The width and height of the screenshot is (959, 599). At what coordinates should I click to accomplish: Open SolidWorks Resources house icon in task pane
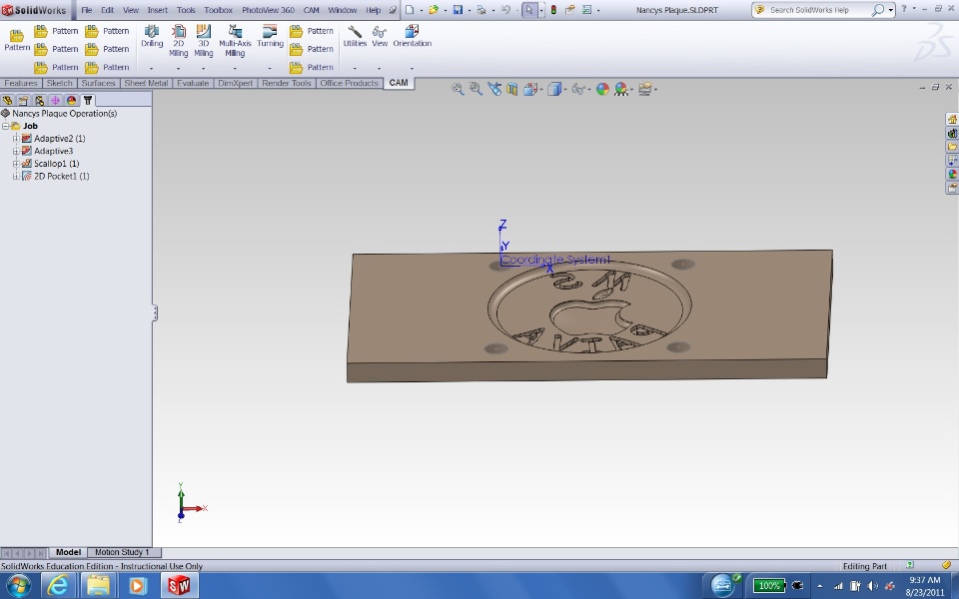tap(952, 119)
